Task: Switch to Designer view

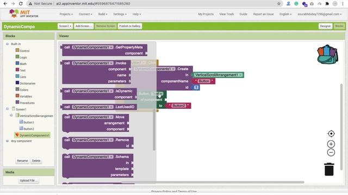Action: pyautogui.click(x=325, y=26)
